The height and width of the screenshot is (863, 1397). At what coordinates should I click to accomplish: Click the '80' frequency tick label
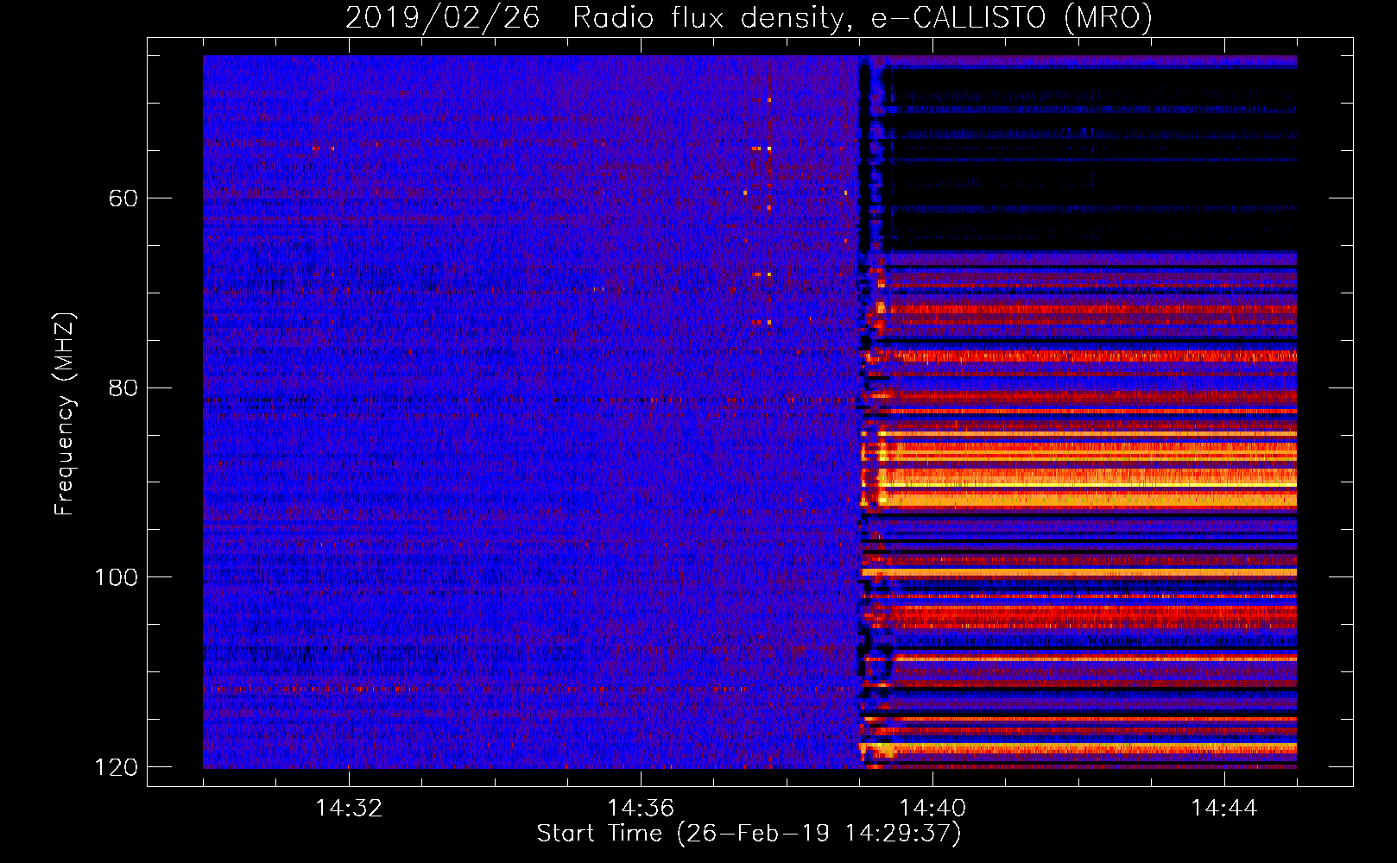(x=123, y=387)
